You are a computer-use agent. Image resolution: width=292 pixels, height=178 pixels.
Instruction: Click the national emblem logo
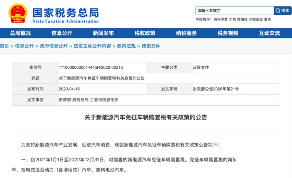click(x=18, y=13)
